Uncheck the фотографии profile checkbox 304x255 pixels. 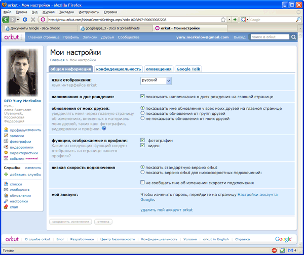[x=142, y=140]
